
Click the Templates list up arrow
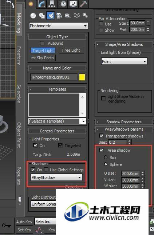[x=82, y=97]
